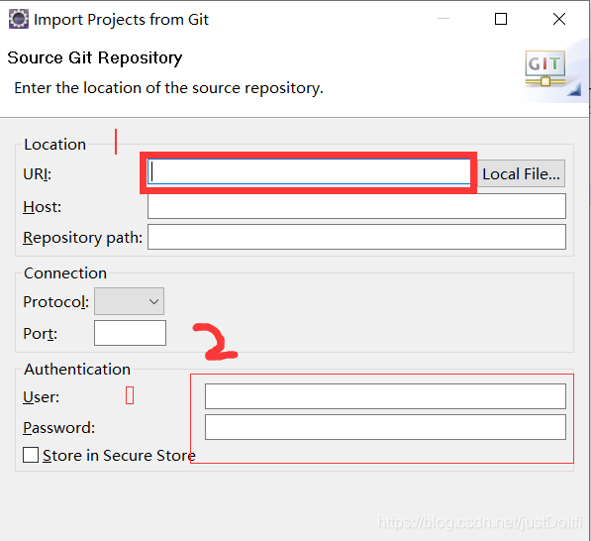Click the Password: label
This screenshot has width=591, height=541.
[58, 428]
